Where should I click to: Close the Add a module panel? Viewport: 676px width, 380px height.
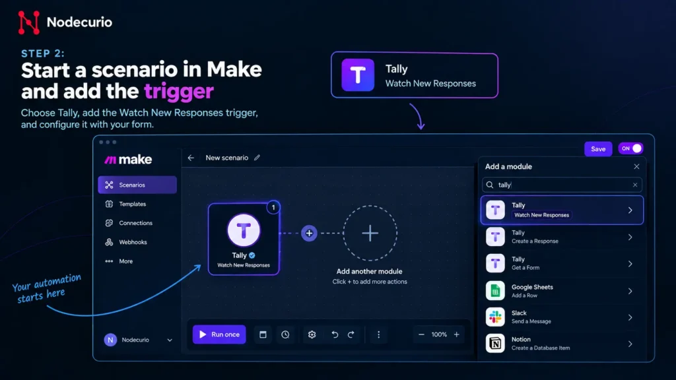(636, 166)
